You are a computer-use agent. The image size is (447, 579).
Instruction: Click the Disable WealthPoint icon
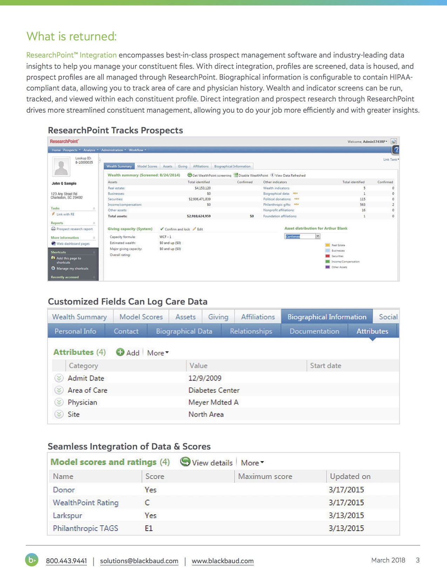(236, 175)
